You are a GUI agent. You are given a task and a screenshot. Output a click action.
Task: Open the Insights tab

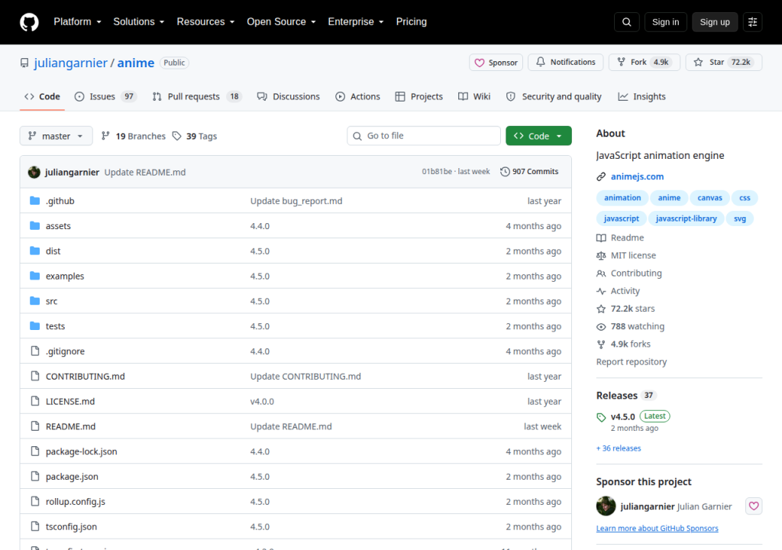(x=641, y=97)
